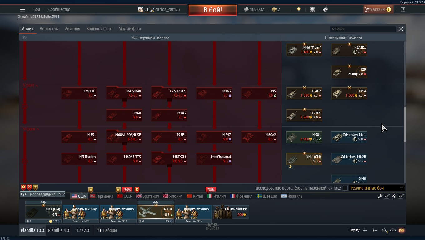Hire a new crew for 200 eagles
This screenshot has height=240, width=425.
tap(231, 212)
